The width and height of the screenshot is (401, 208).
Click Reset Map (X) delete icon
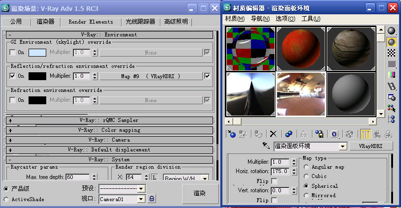(x=273, y=134)
